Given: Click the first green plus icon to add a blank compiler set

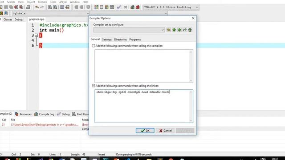Looking at the screenshot, I should 174,30.
